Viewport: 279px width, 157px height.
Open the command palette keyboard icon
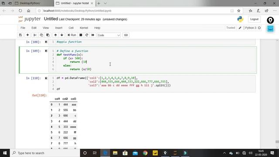[x=126, y=35]
